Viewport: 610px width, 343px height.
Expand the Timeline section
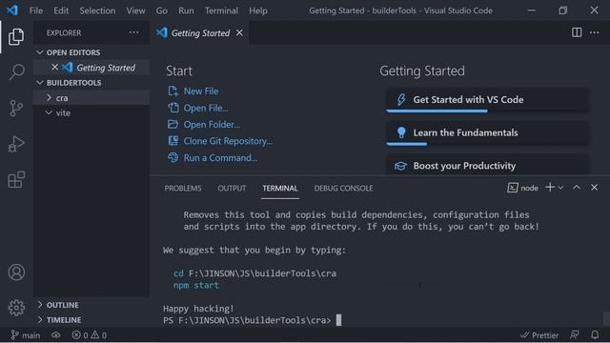click(x=40, y=320)
